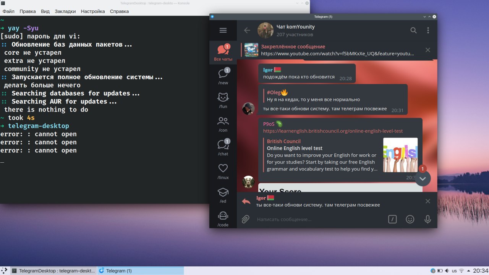Viewport: 489px width, 275px height.
Task: Click the 'yay -Syu' command line in terminal
Action: (x=23, y=28)
